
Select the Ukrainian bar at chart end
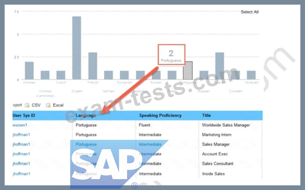[251, 75]
